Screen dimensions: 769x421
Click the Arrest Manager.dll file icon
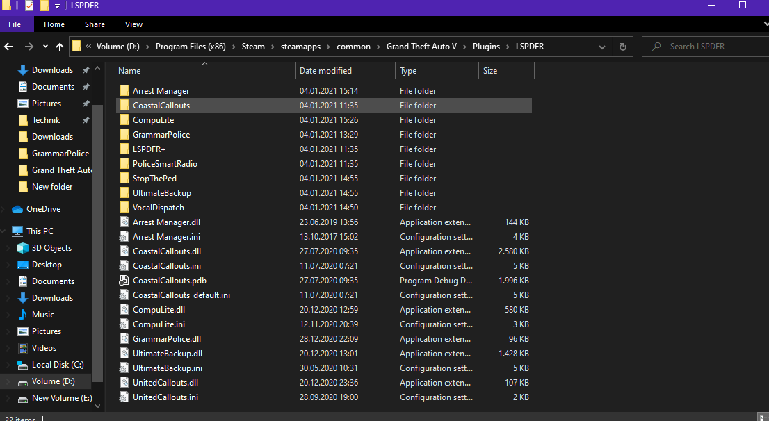coord(124,222)
